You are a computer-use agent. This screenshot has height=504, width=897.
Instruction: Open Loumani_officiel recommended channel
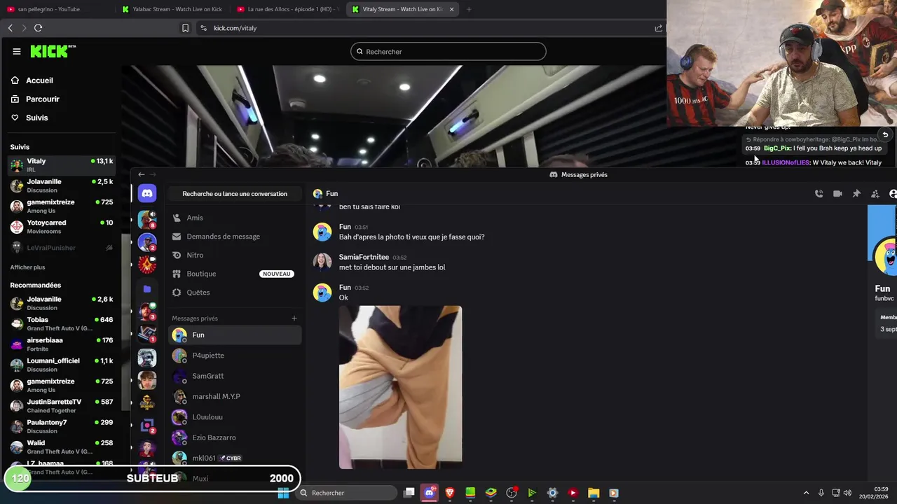tap(62, 365)
